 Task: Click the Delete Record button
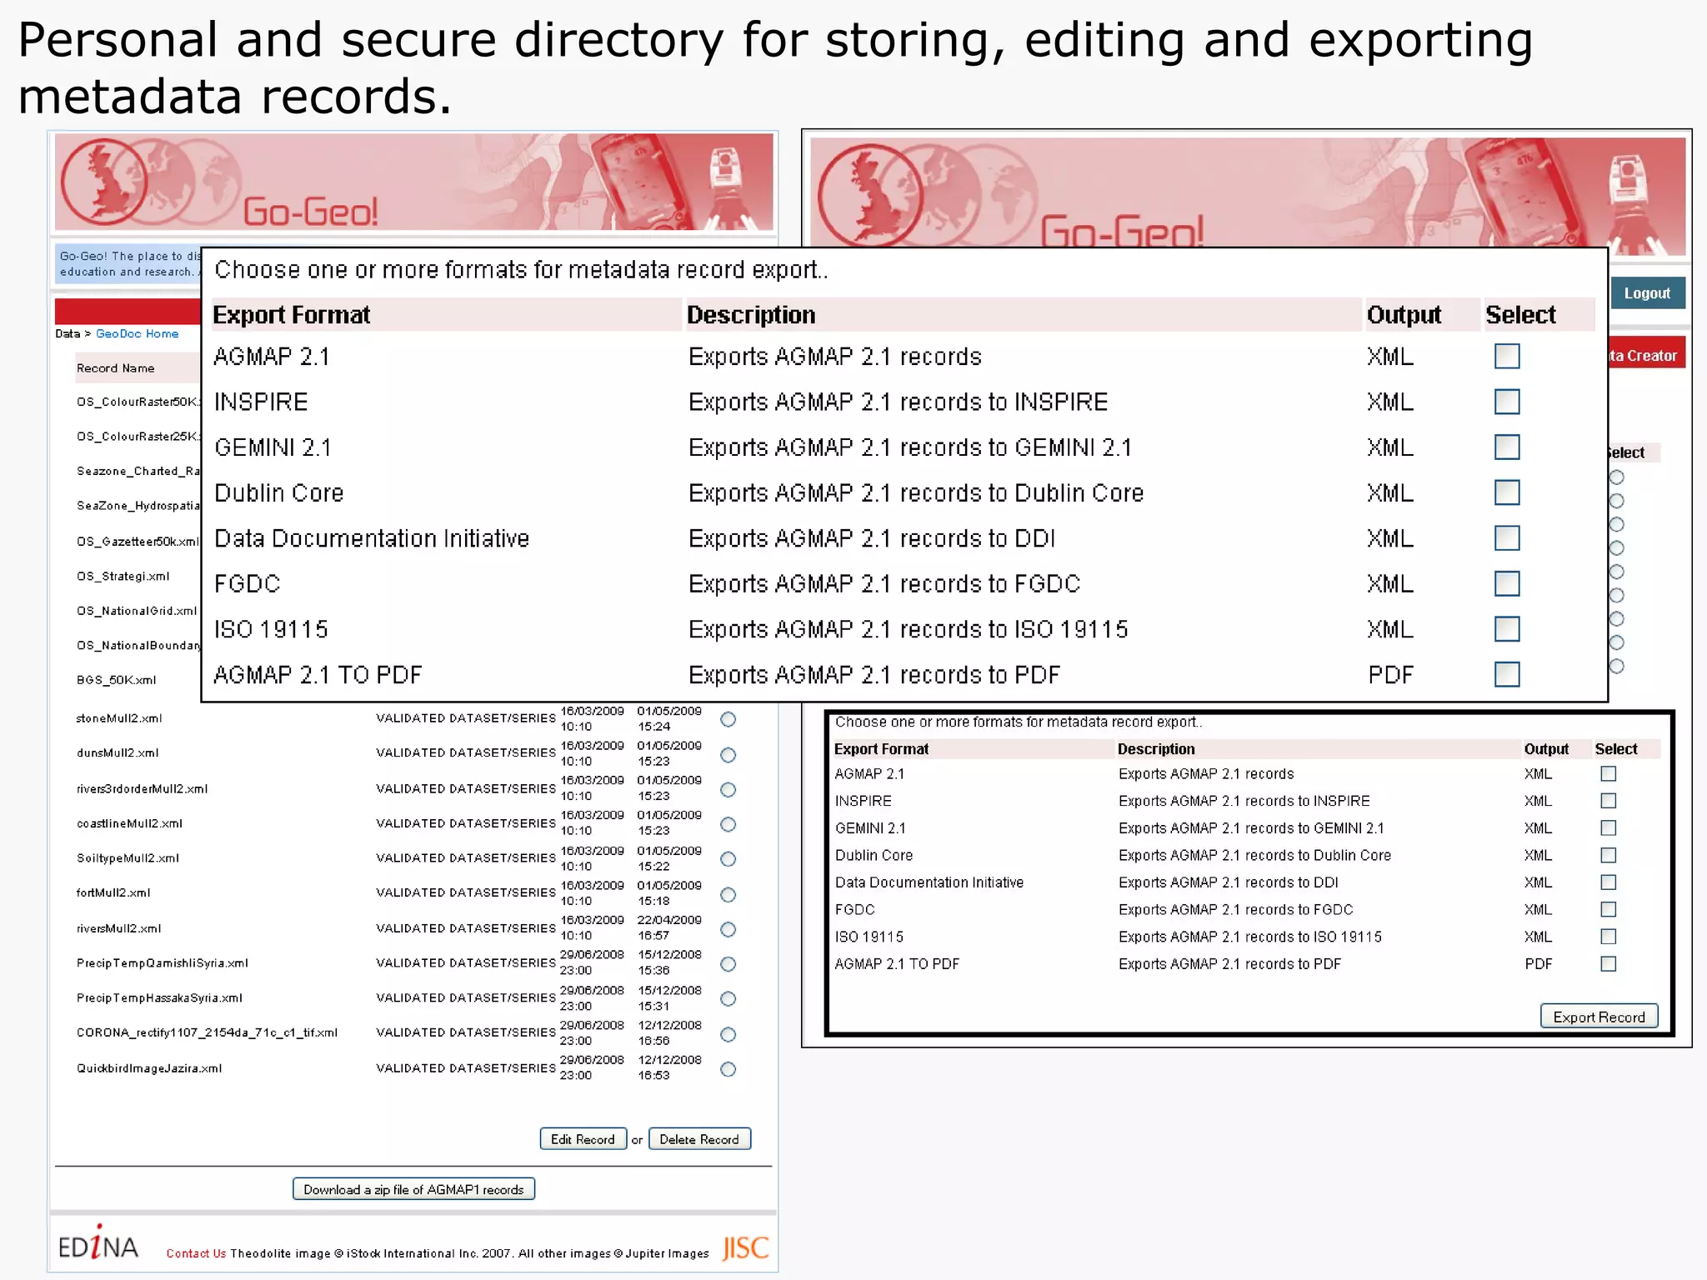click(x=699, y=1139)
